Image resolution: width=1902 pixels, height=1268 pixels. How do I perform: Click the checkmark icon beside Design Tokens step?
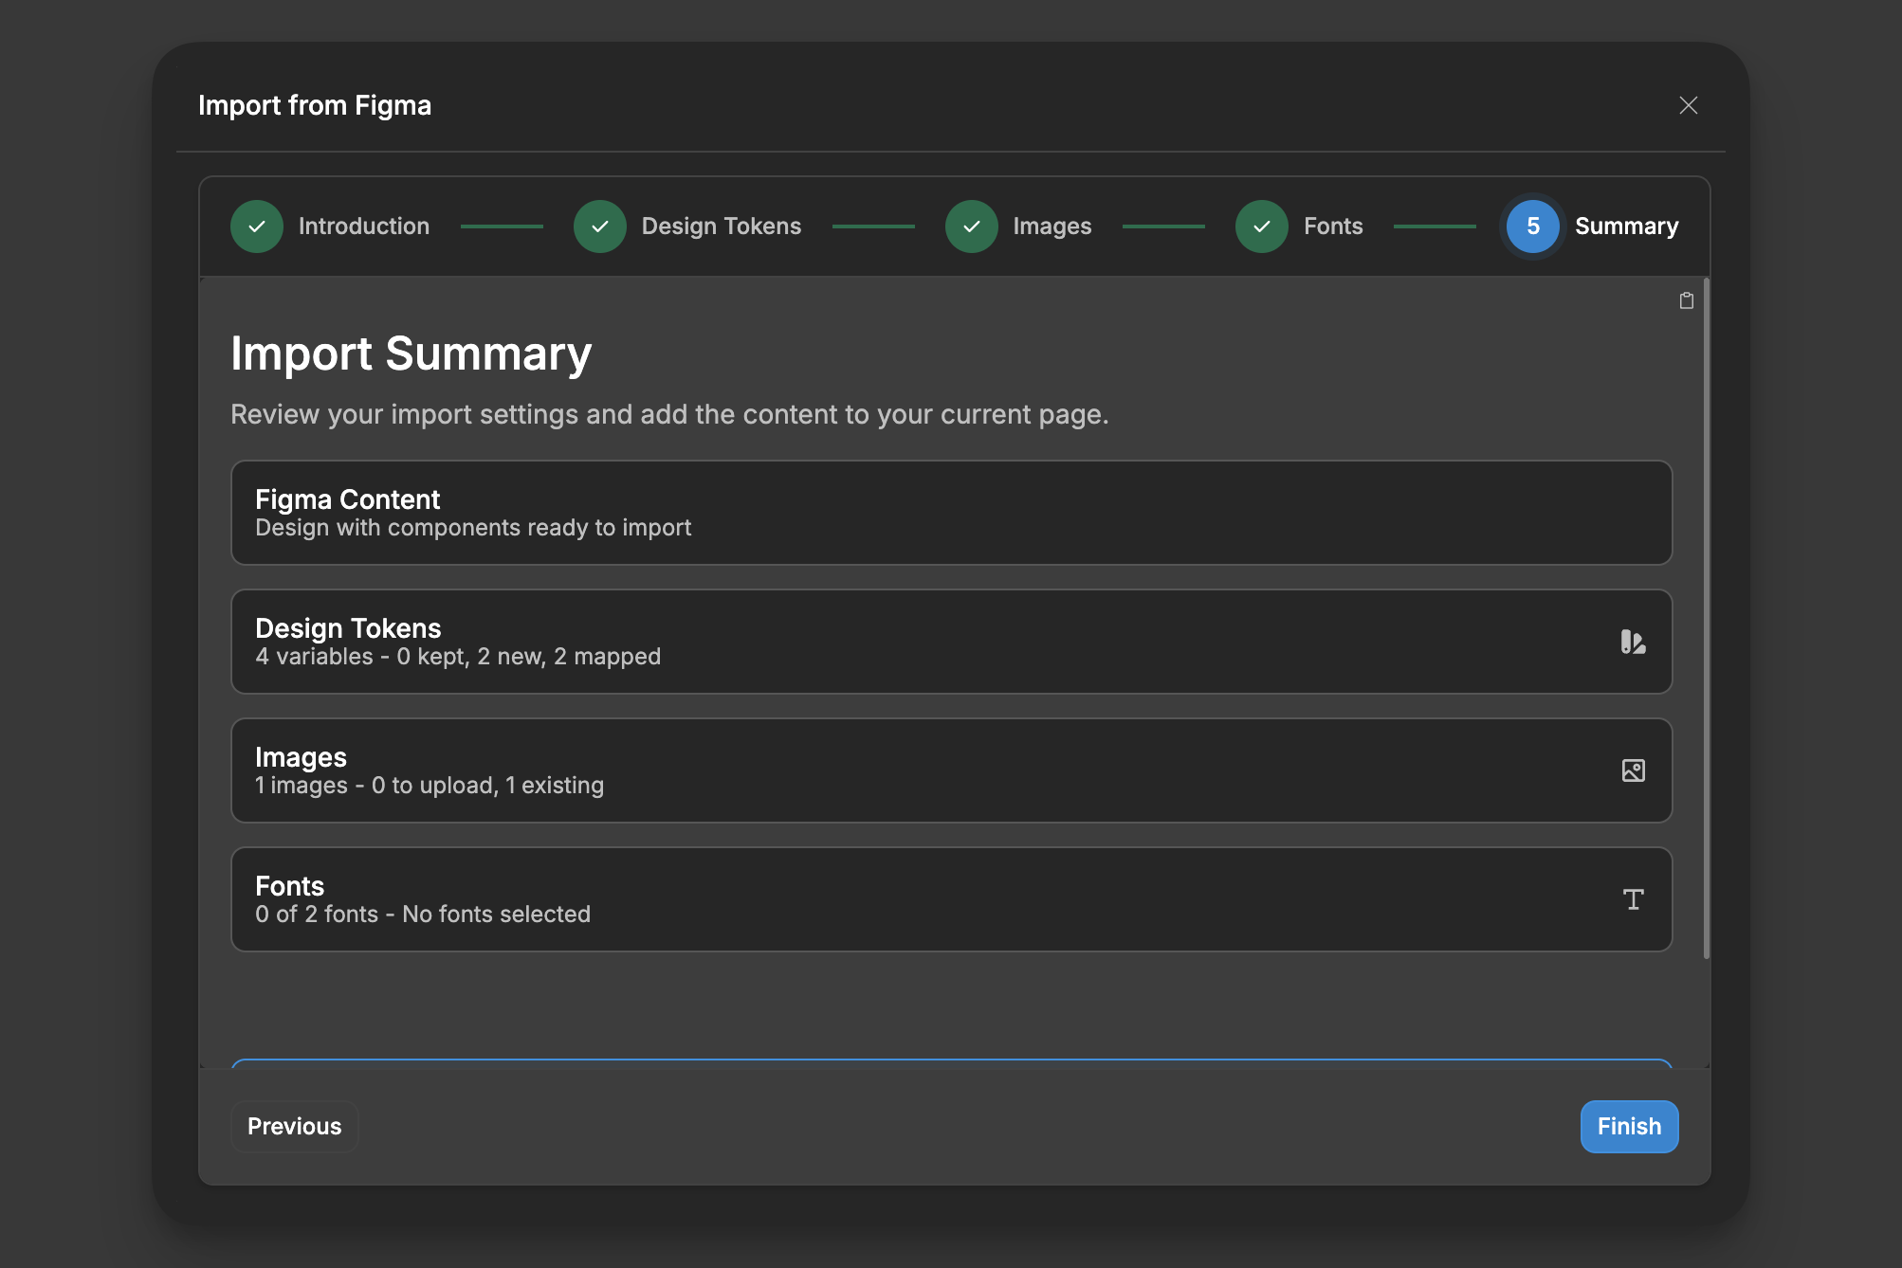pos(599,226)
